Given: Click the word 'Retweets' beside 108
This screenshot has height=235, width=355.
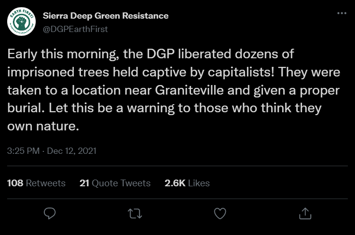Looking at the screenshot, I should point(46,183).
